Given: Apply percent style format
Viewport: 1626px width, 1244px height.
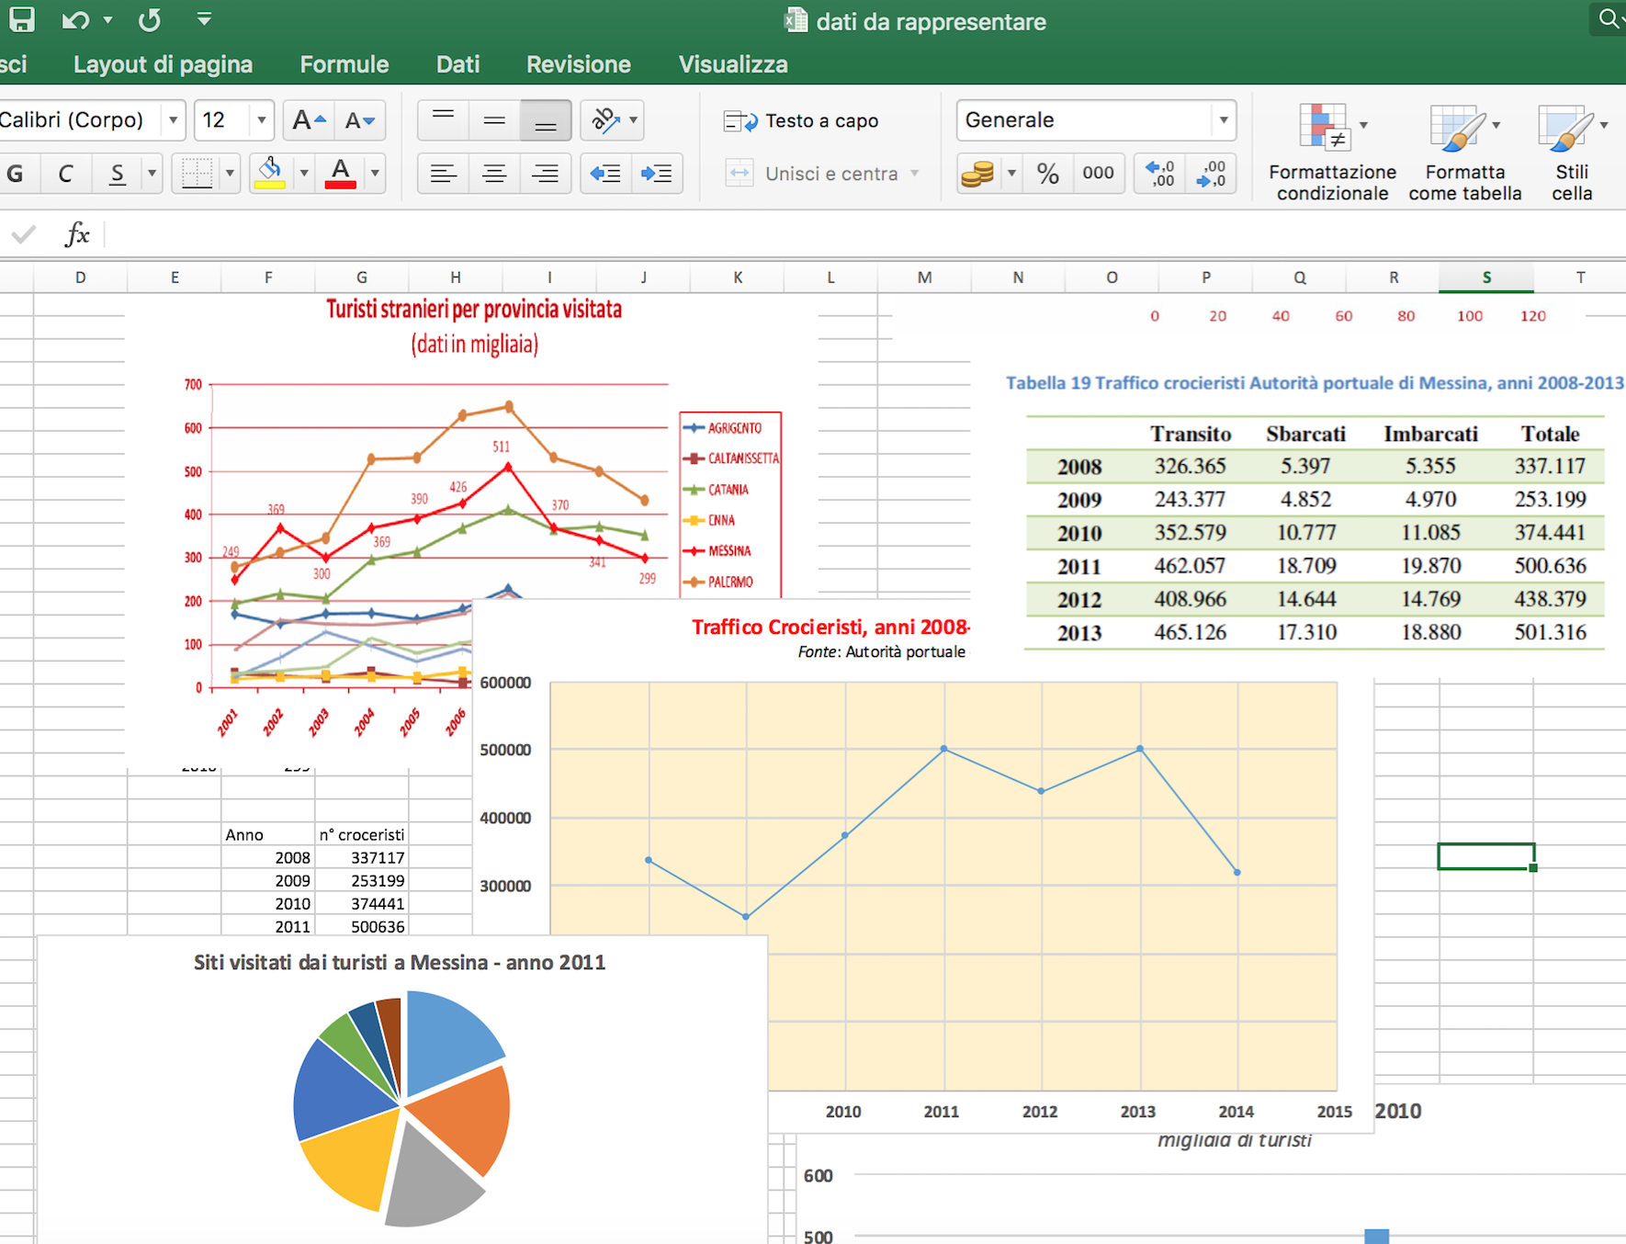Looking at the screenshot, I should point(1048,174).
